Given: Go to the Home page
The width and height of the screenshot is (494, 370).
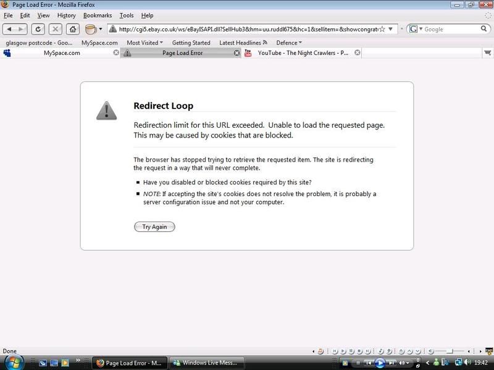Looking at the screenshot, I should 73,29.
